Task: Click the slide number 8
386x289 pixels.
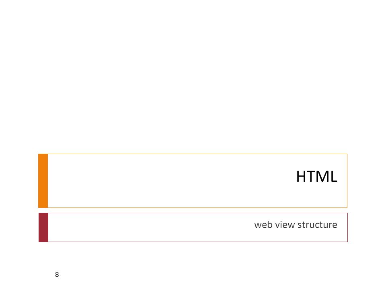Action: [x=57, y=275]
